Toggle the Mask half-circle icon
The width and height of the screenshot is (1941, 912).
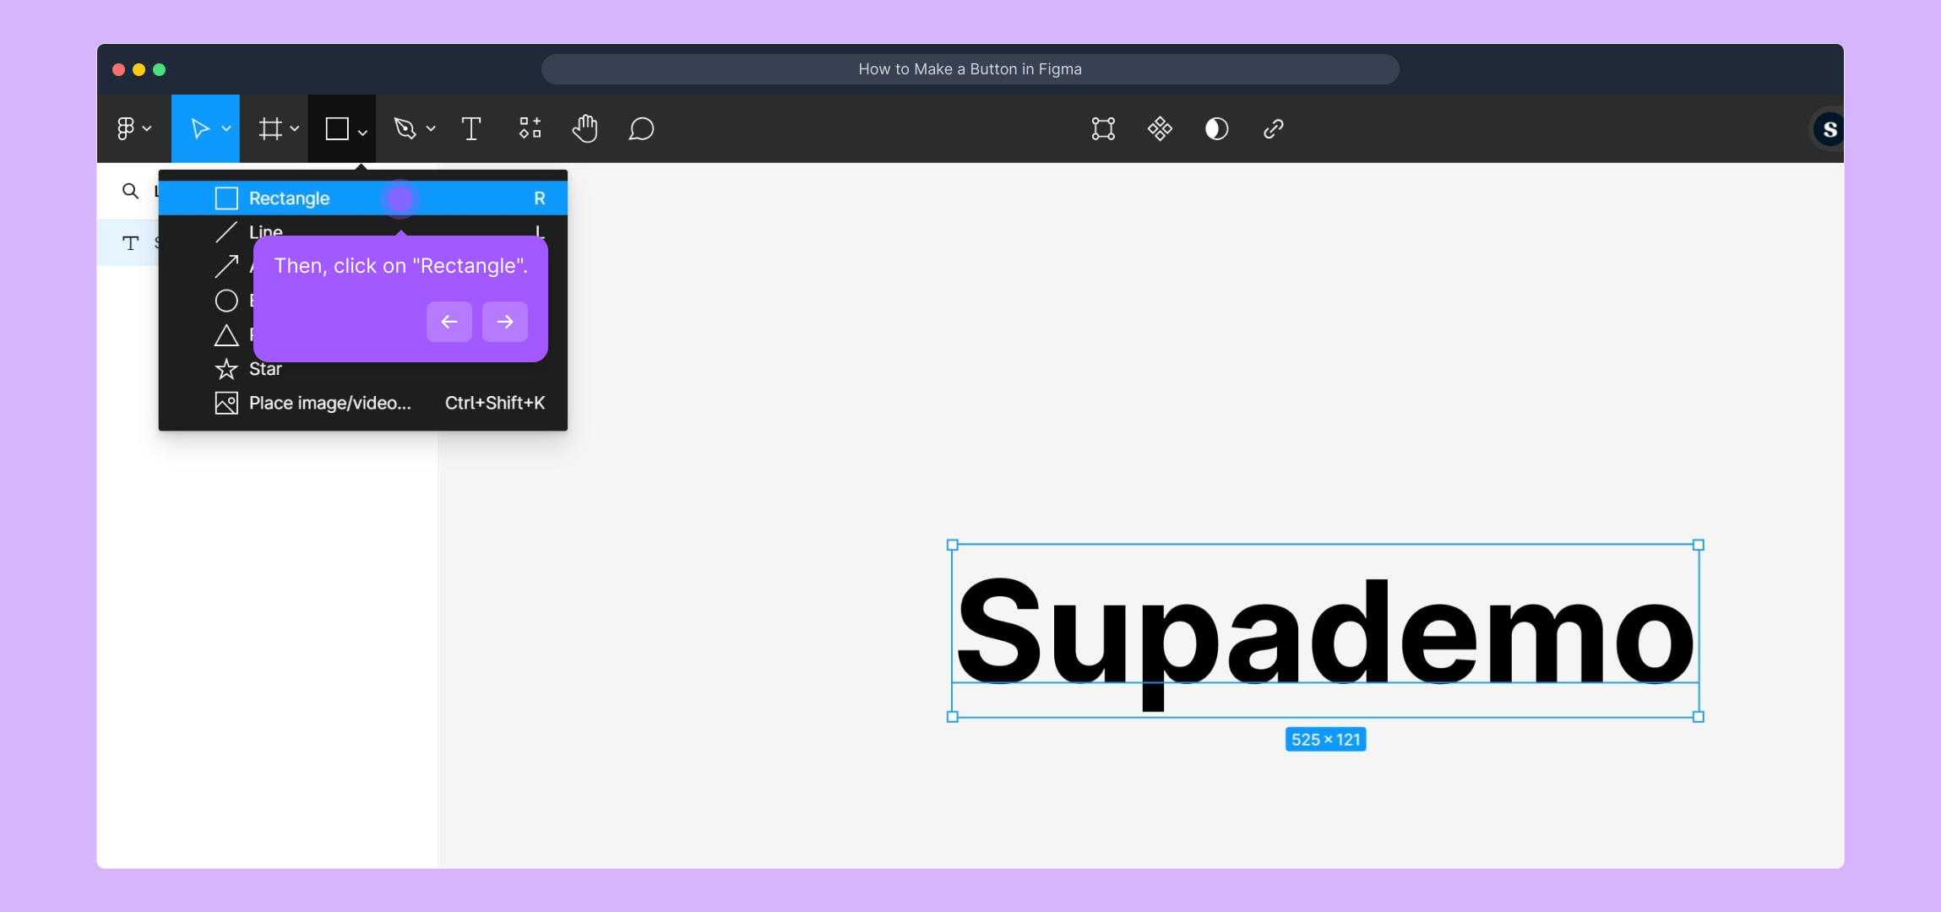coord(1216,129)
